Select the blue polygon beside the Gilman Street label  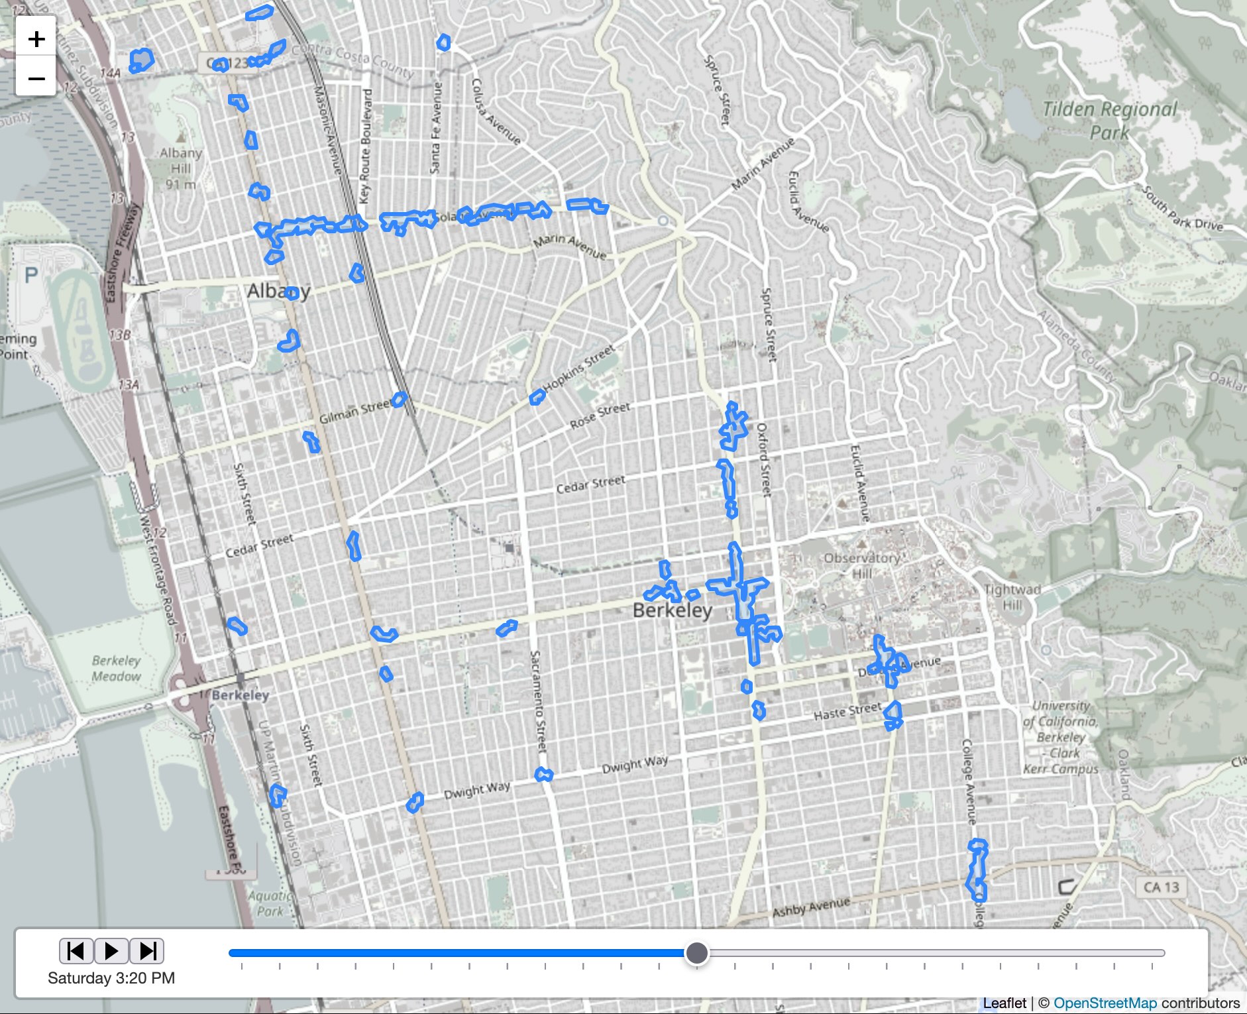[x=399, y=399]
